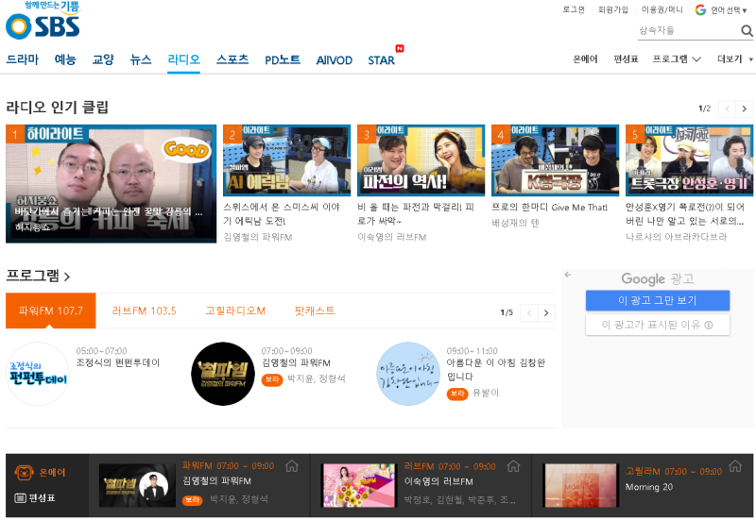Go to previous program list page
756x520 pixels.
pos(529,313)
